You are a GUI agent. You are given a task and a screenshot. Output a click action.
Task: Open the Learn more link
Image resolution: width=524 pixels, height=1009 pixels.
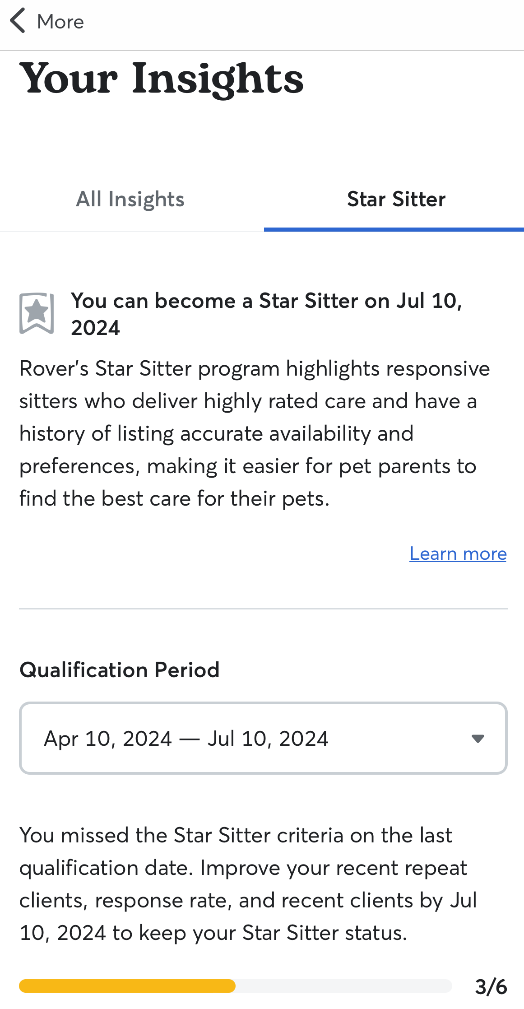(458, 554)
